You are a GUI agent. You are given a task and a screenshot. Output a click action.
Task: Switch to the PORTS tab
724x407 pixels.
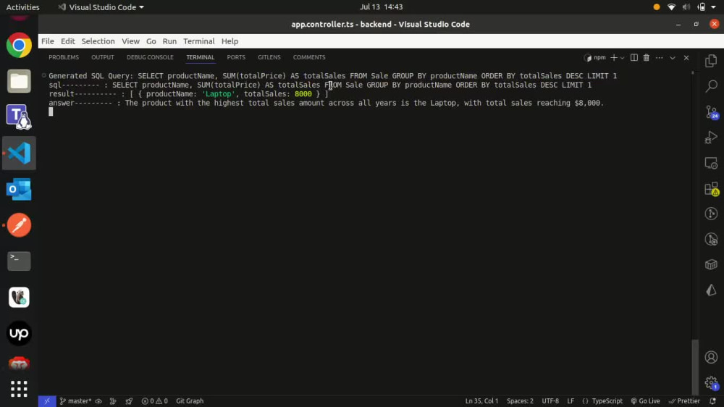pyautogui.click(x=236, y=57)
